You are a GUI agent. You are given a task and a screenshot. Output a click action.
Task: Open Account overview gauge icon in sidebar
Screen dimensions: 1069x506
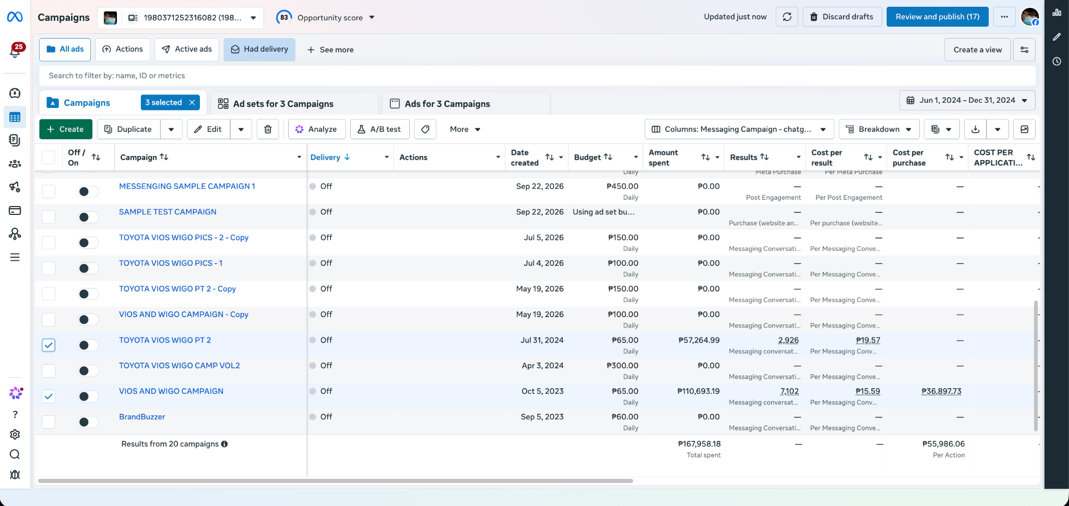tap(15, 93)
